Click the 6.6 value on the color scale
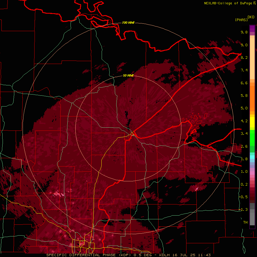The width and height of the screenshot is (257, 257). click(244, 83)
